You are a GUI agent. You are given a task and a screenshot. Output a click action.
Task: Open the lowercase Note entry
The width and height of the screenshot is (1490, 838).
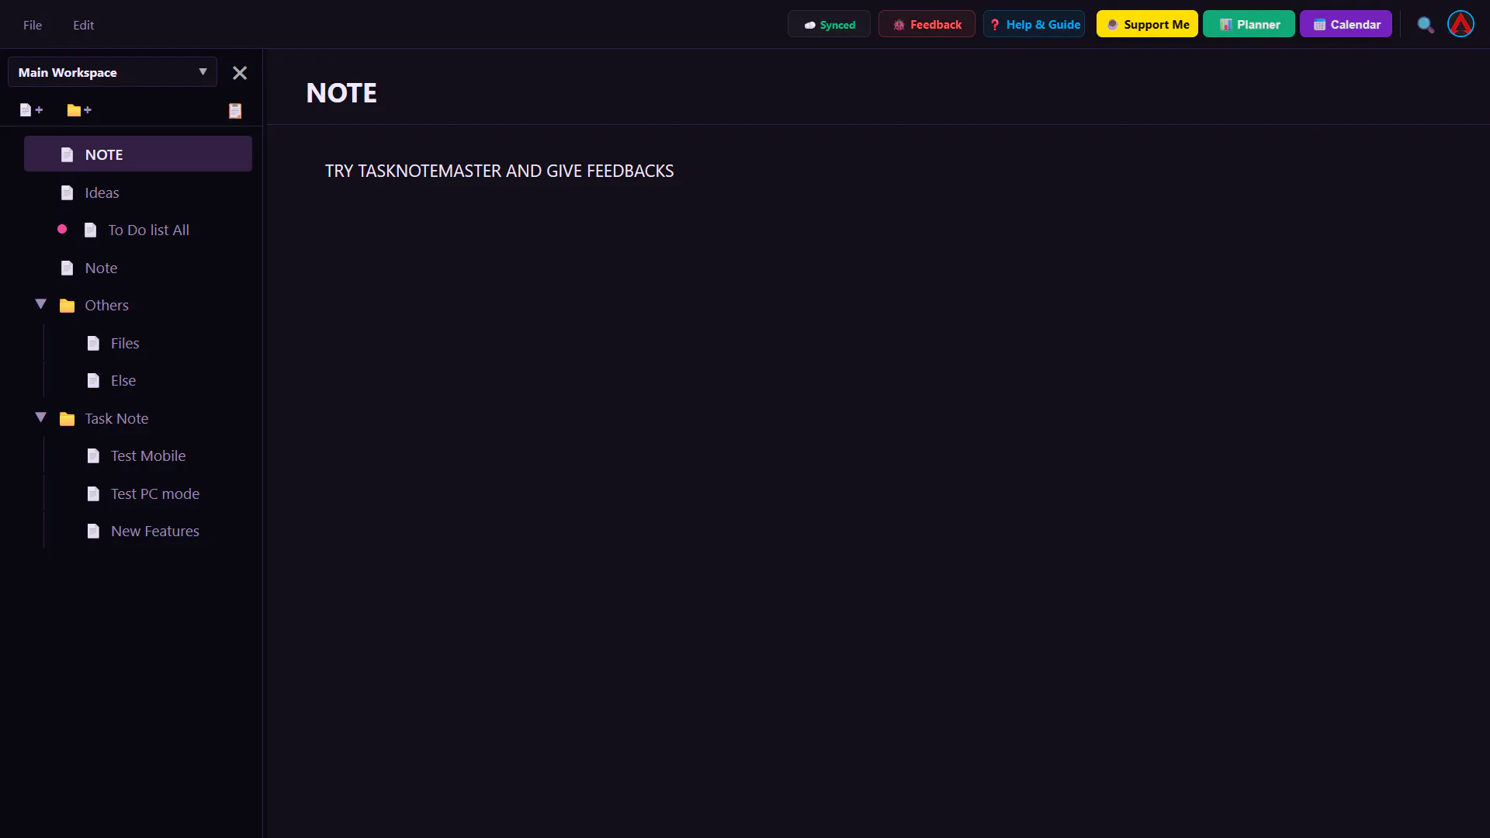coord(138,268)
